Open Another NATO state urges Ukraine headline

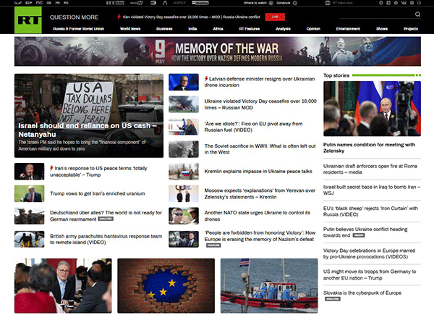tap(258, 216)
